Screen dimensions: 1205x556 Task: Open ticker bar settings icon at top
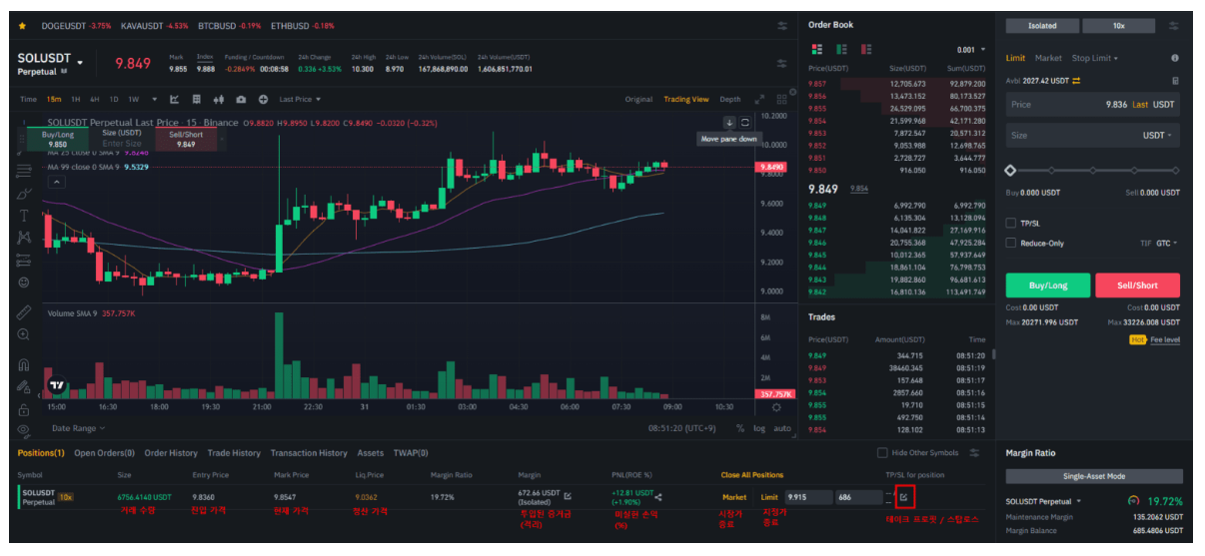tap(782, 25)
